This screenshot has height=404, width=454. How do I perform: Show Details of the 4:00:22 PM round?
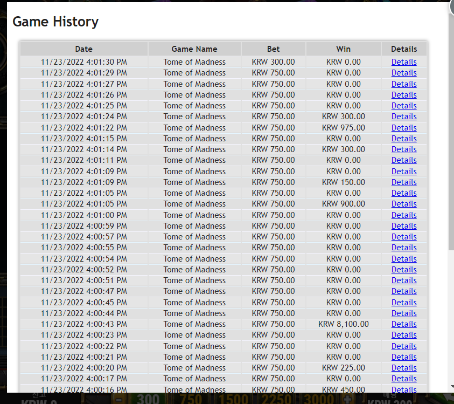403,346
